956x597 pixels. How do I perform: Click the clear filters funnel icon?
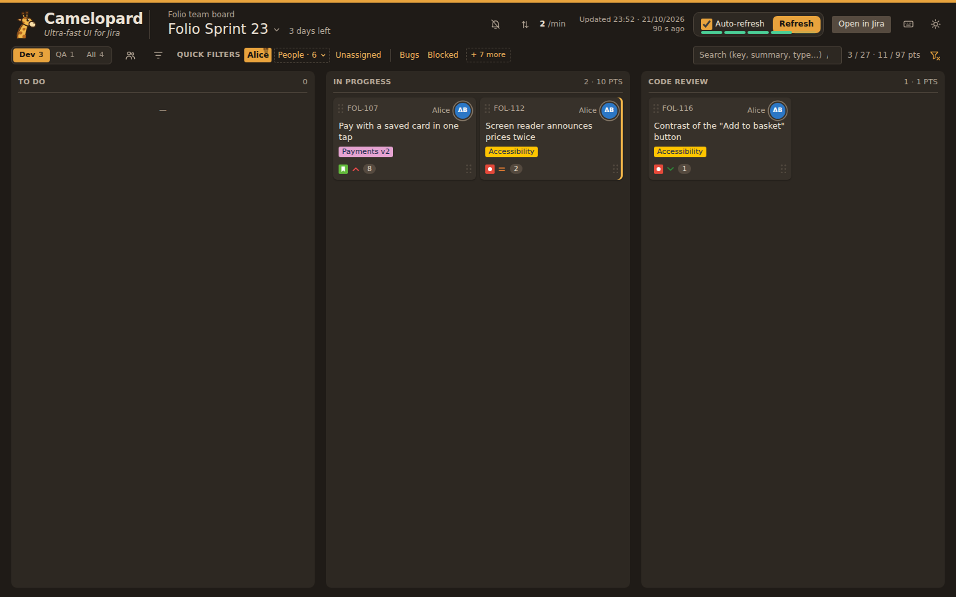tap(935, 56)
